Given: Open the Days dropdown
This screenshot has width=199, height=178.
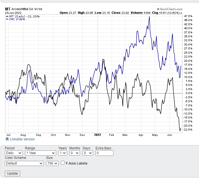Looking at the screenshot, I should tap(88, 153).
